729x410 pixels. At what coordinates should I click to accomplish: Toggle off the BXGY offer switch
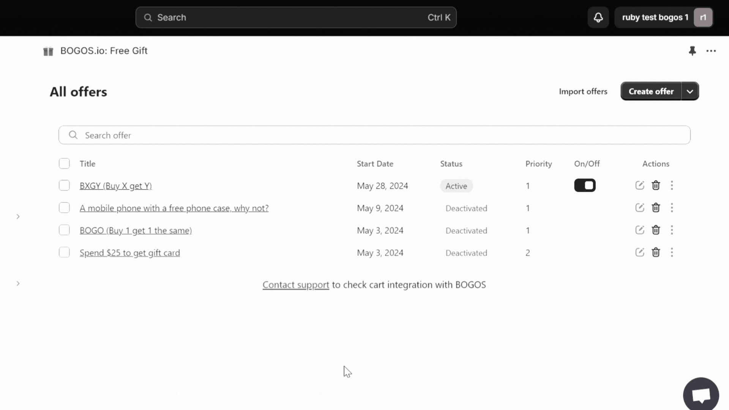pyautogui.click(x=585, y=185)
